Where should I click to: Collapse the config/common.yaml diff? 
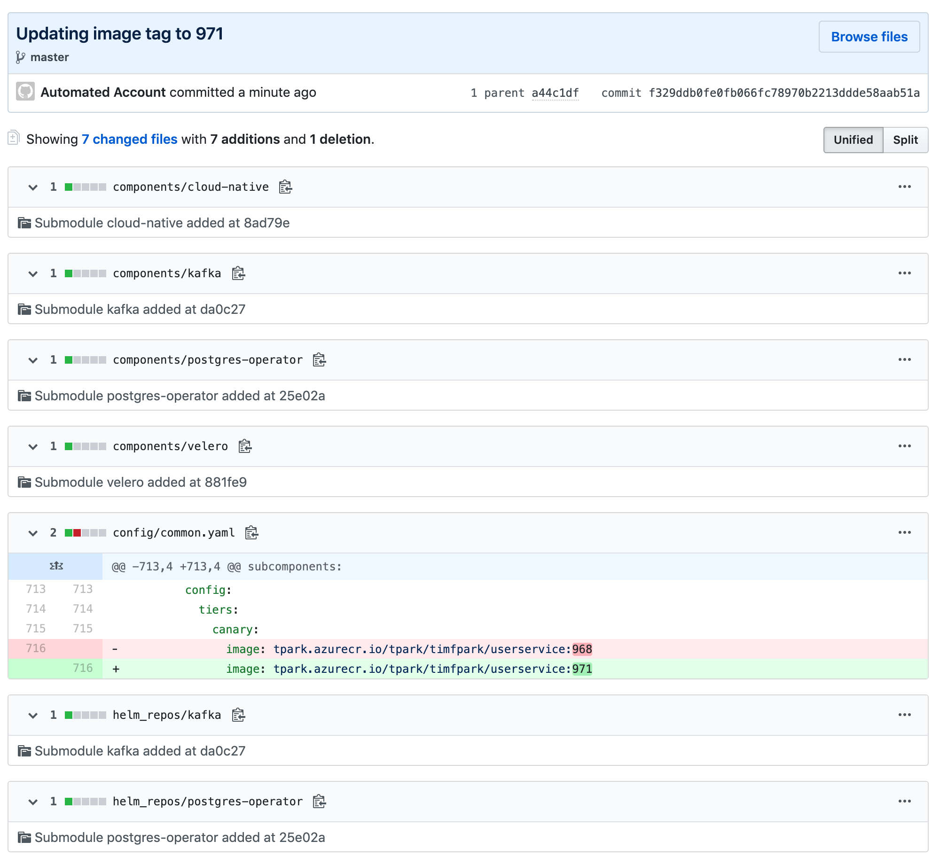(33, 532)
